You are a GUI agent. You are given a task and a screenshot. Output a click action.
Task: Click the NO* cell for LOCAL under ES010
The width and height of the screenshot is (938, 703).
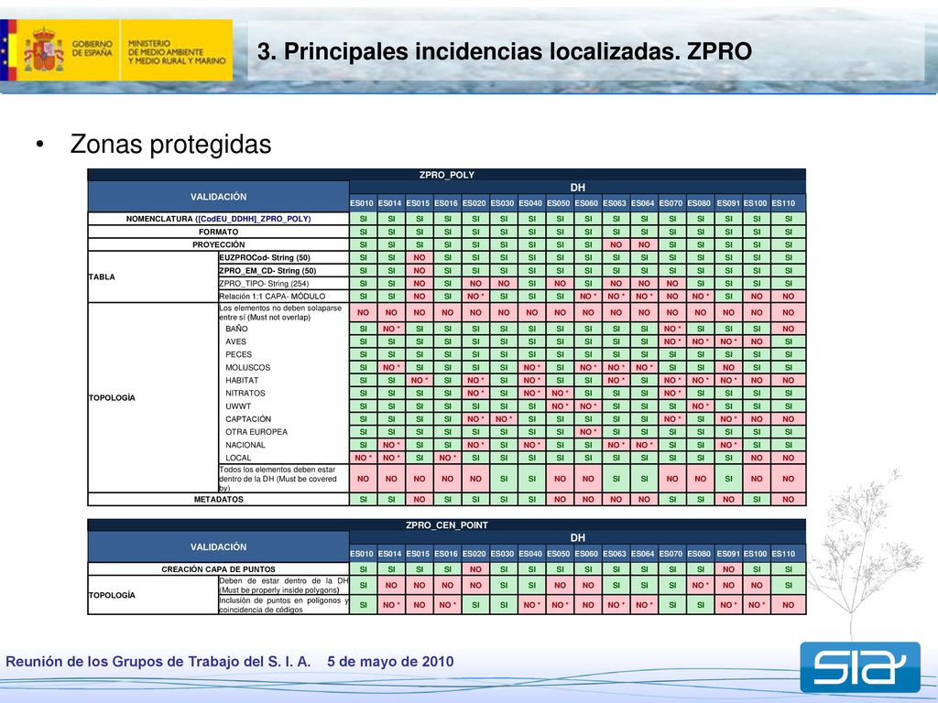coord(363,458)
